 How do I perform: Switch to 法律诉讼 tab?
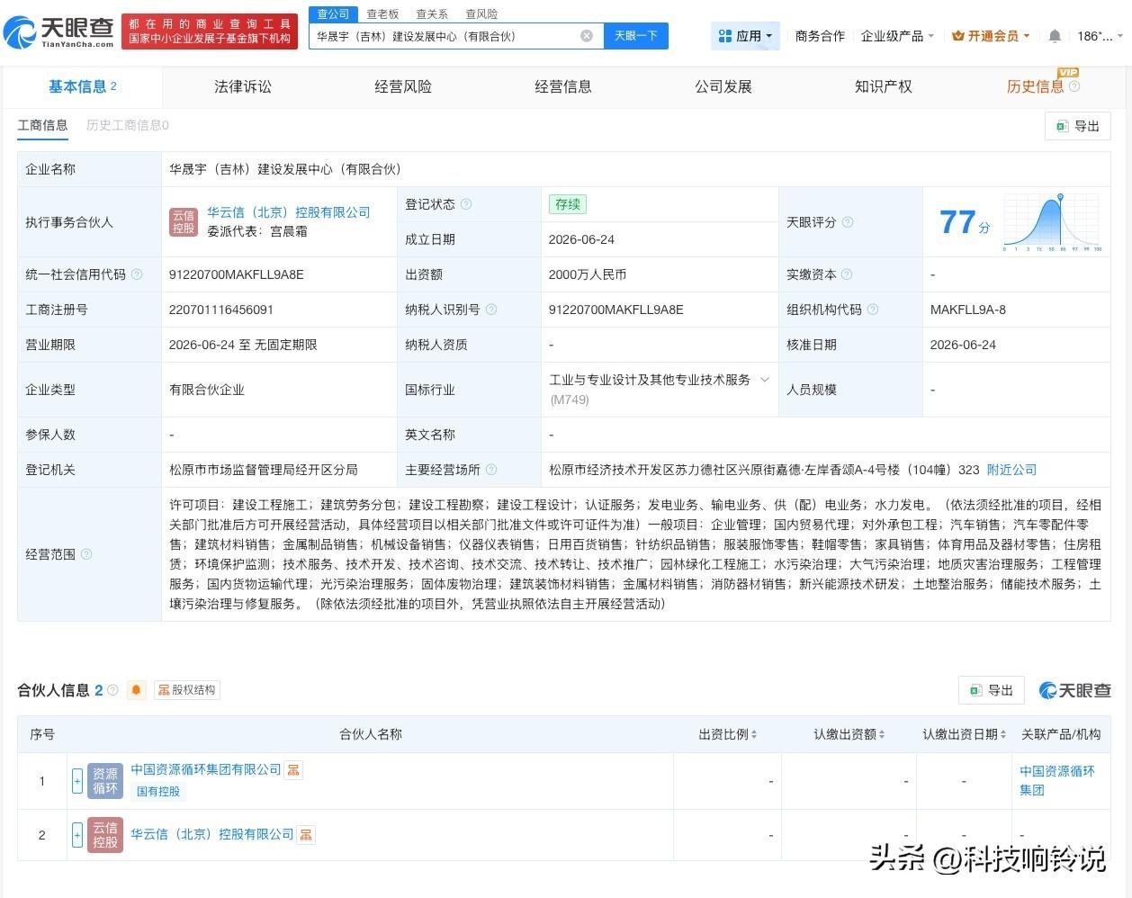click(x=243, y=86)
